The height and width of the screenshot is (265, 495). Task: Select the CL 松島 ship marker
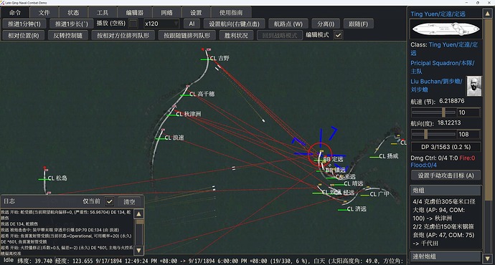[x=57, y=178]
